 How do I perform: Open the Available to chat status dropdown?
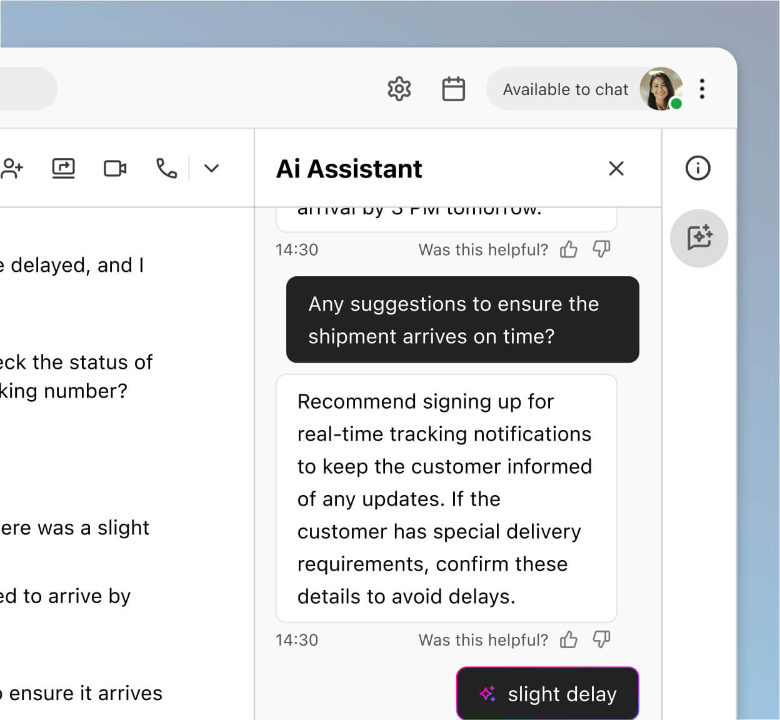click(565, 89)
